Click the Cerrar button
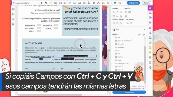173x97 pixels. click(147, 3)
